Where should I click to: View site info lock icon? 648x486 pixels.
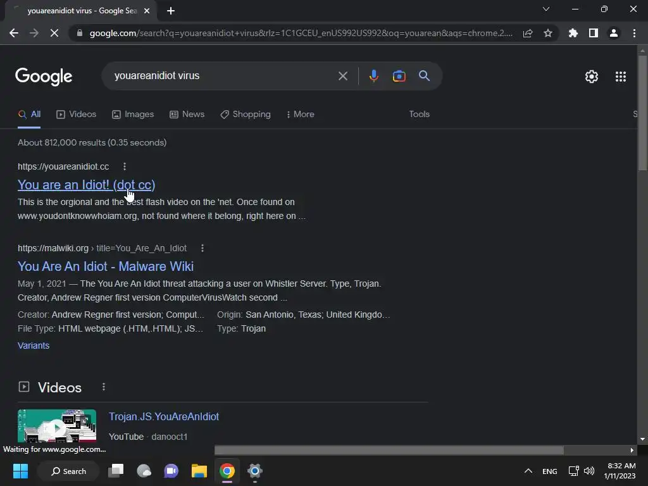click(80, 33)
